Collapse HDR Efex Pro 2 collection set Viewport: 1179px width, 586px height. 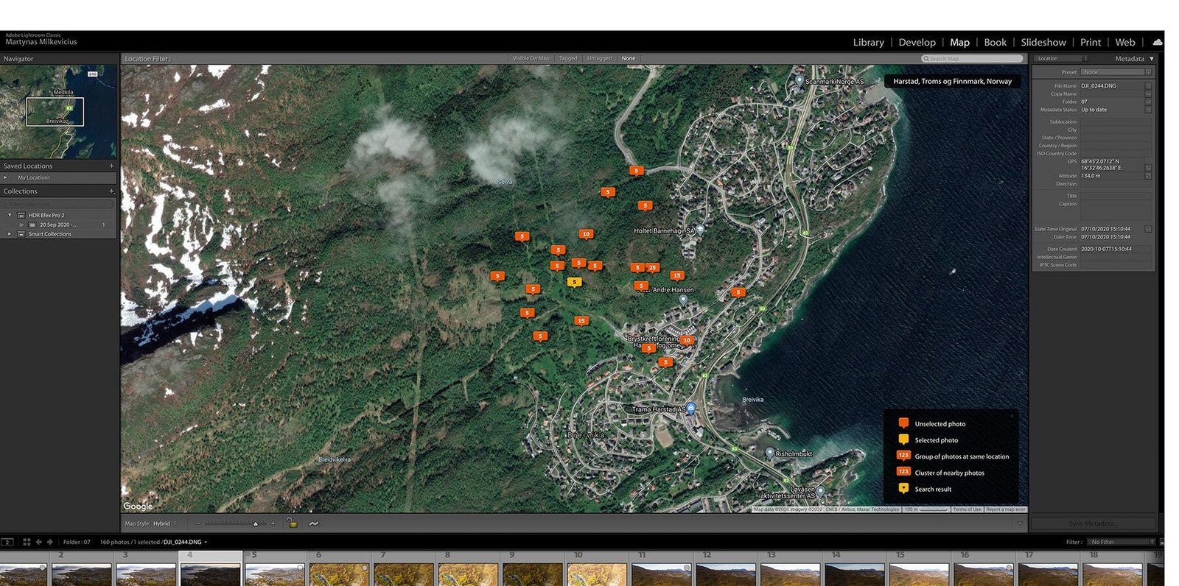click(x=10, y=215)
